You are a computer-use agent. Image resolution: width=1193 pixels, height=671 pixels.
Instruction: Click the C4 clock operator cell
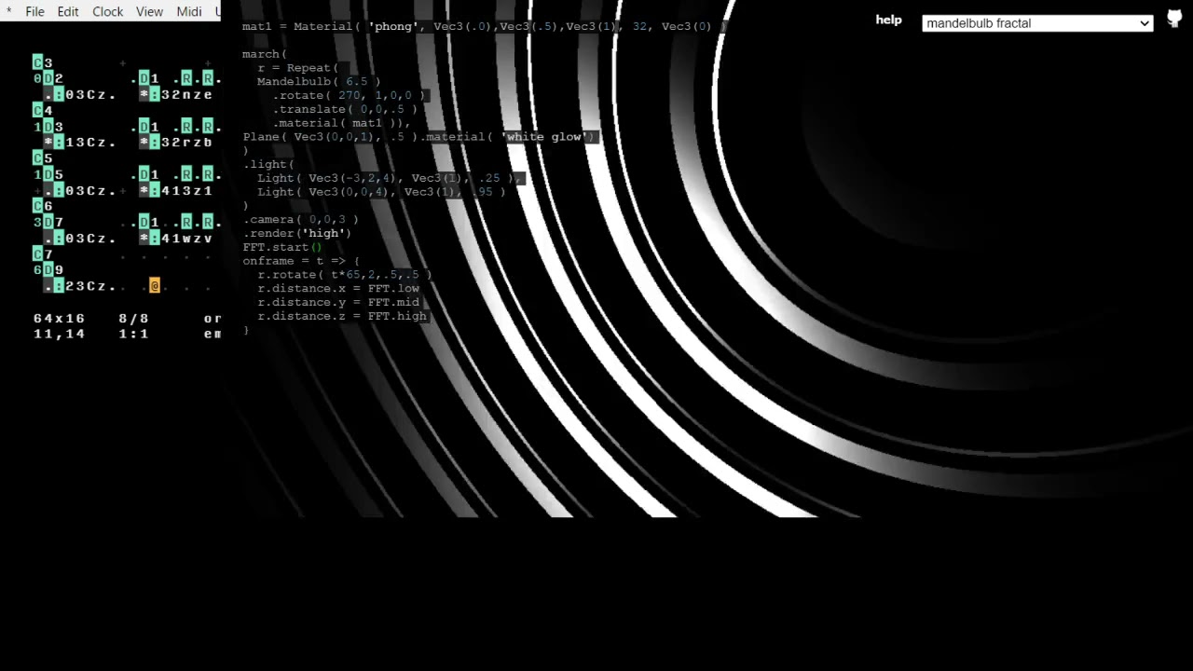click(x=43, y=110)
